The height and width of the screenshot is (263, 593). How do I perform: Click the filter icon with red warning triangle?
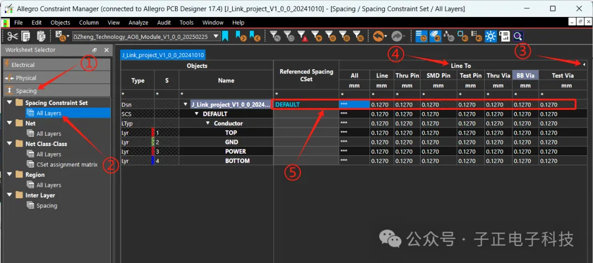click(303, 36)
